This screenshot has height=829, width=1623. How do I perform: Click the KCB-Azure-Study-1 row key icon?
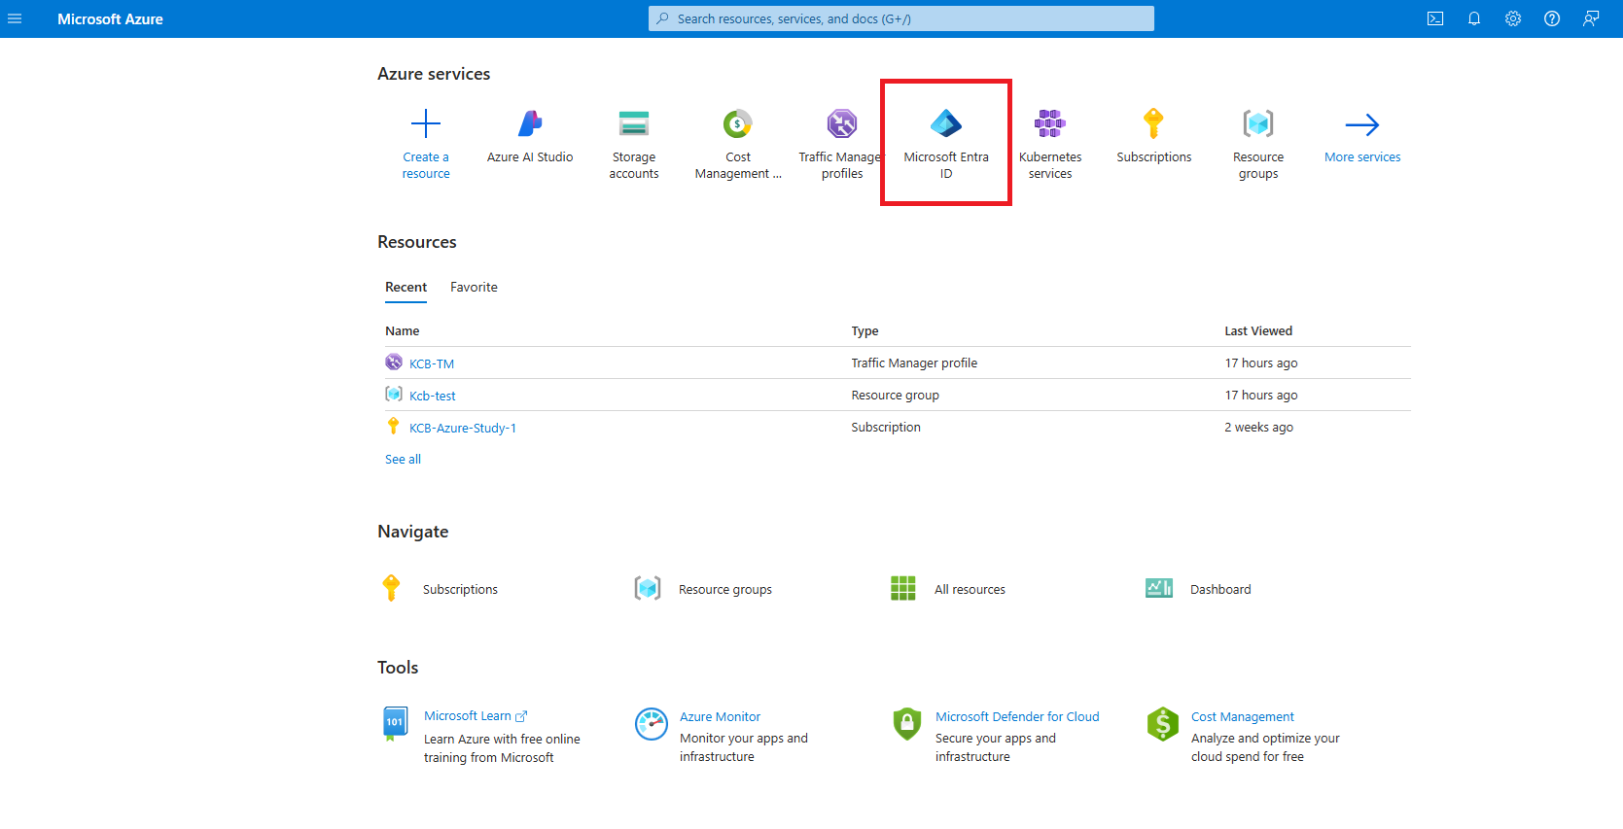[x=393, y=426]
